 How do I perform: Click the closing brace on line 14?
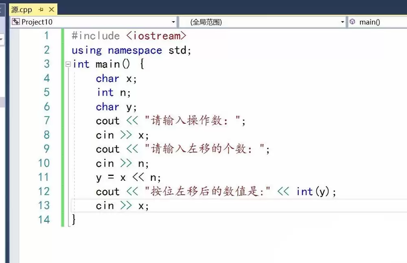point(74,220)
